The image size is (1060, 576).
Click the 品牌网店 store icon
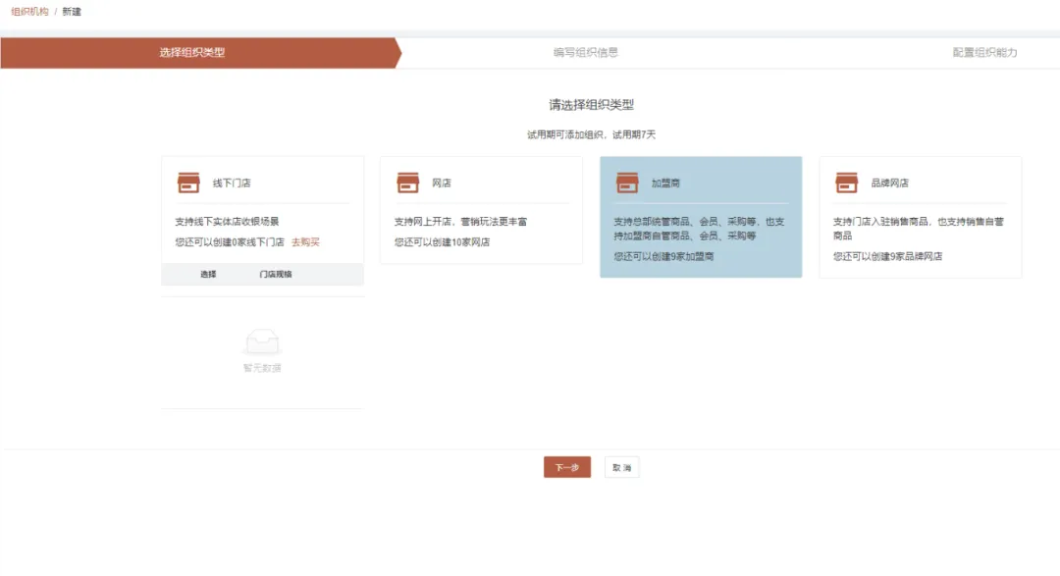846,183
